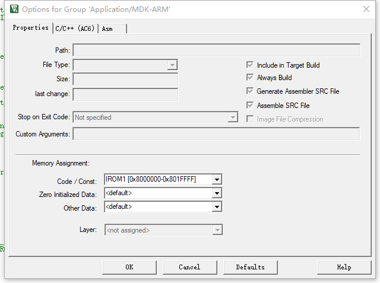Restore settings with Defaults button

pos(251,267)
